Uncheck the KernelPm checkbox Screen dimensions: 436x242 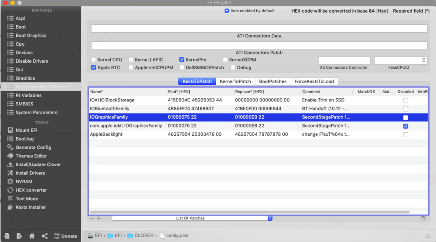182,60
